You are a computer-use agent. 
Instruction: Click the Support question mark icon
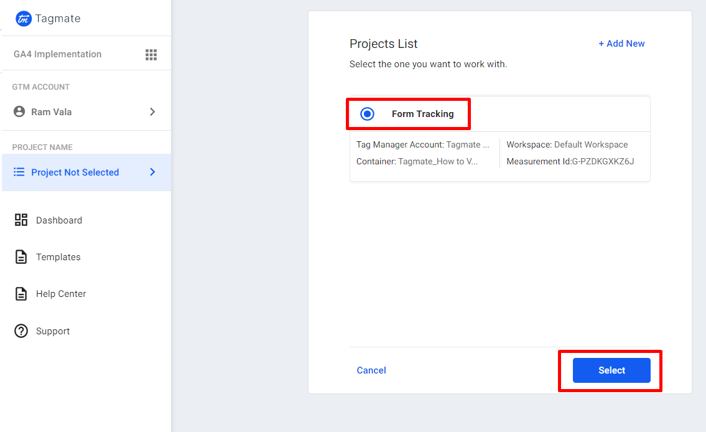tap(21, 331)
